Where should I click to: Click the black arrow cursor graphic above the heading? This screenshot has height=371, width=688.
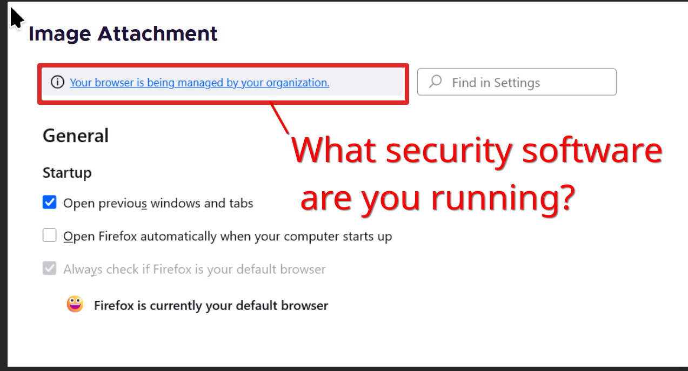coord(16,18)
